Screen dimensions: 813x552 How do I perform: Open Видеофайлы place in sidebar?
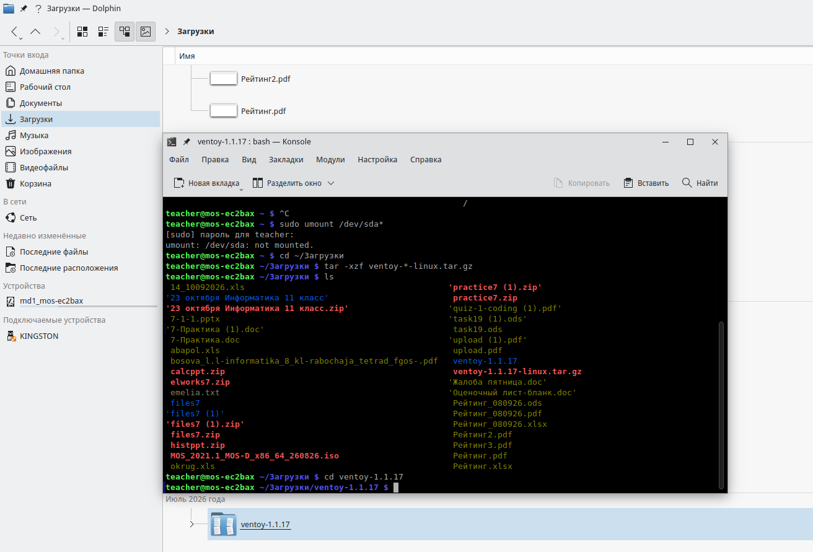pos(81,167)
